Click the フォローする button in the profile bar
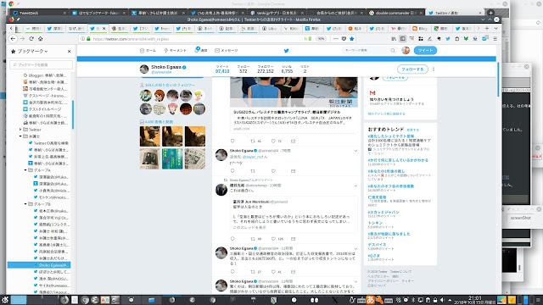 pos(412,69)
